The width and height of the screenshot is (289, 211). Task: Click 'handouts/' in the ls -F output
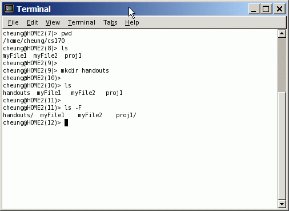tap(18, 115)
